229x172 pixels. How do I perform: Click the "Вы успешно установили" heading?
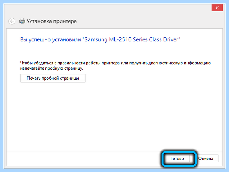[100, 39]
